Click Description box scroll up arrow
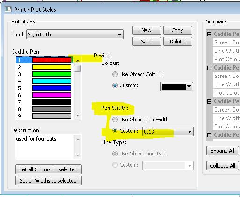 coord(78,139)
